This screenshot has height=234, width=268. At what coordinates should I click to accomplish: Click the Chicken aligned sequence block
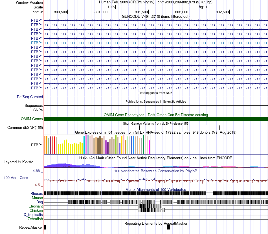[x=151, y=210]
